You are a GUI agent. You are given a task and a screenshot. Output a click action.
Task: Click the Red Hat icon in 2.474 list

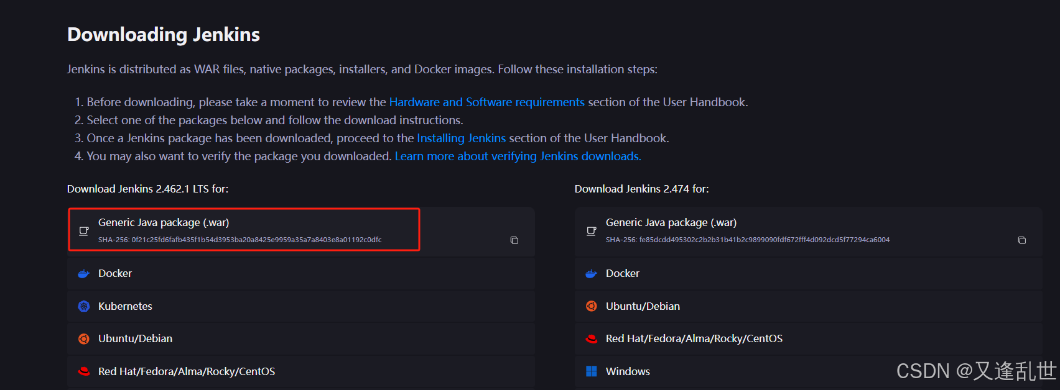point(592,338)
